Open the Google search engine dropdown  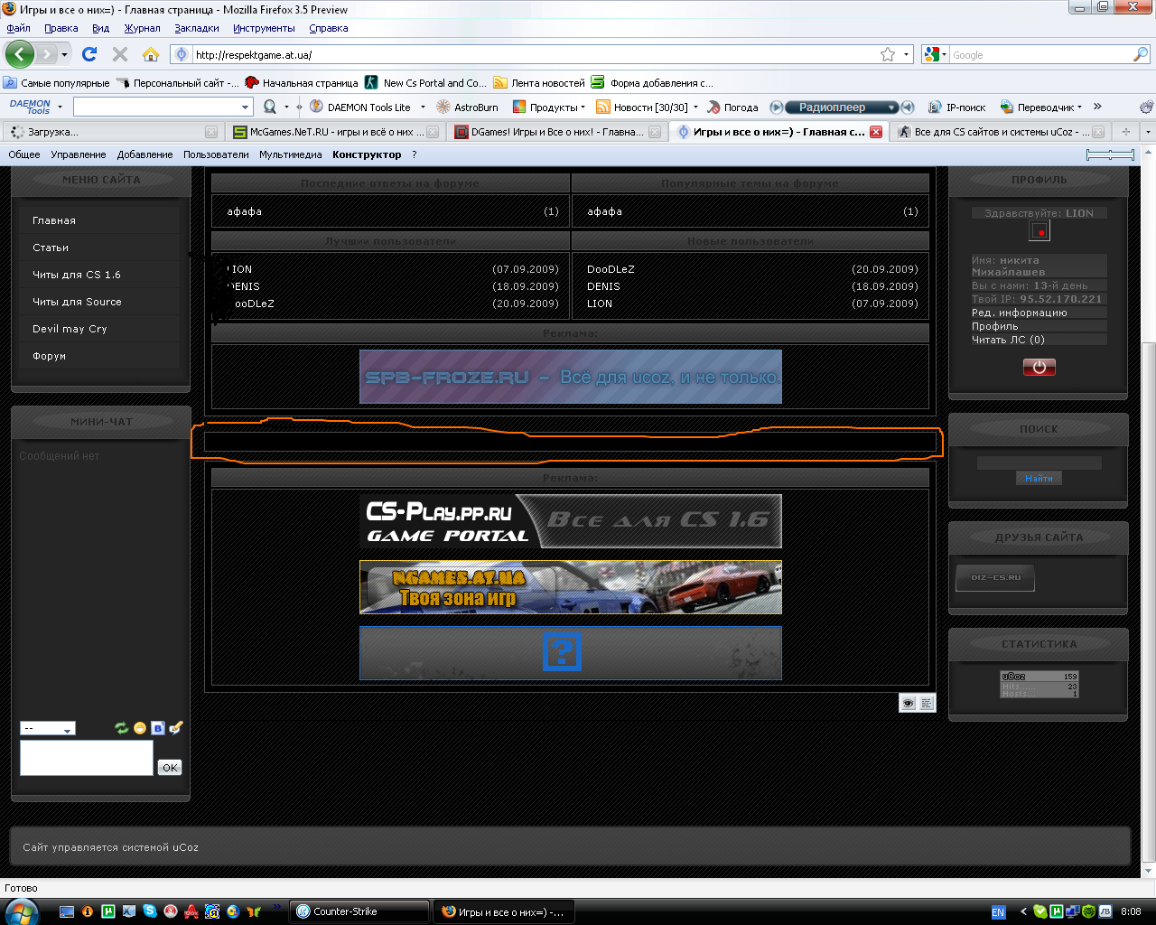pyautogui.click(x=944, y=55)
